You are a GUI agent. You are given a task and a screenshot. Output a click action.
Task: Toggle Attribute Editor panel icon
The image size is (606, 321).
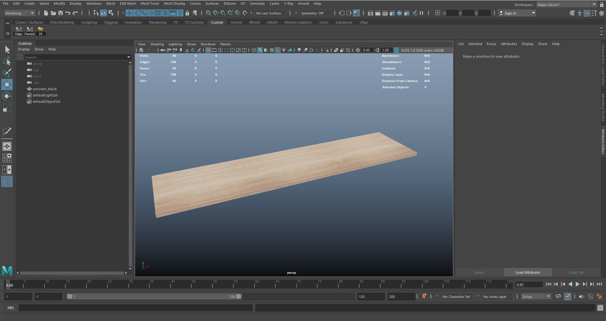(x=587, y=13)
